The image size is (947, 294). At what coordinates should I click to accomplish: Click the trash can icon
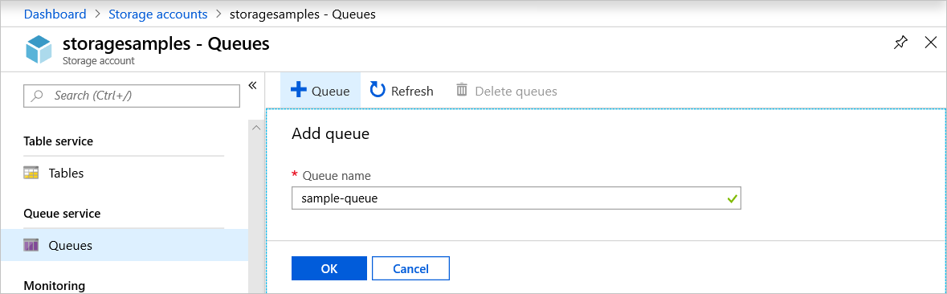point(461,90)
